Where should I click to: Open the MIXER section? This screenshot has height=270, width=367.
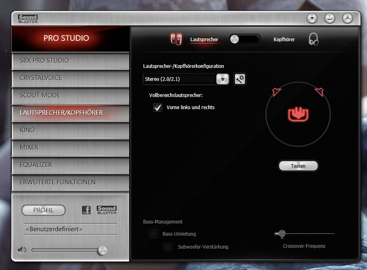coord(70,148)
